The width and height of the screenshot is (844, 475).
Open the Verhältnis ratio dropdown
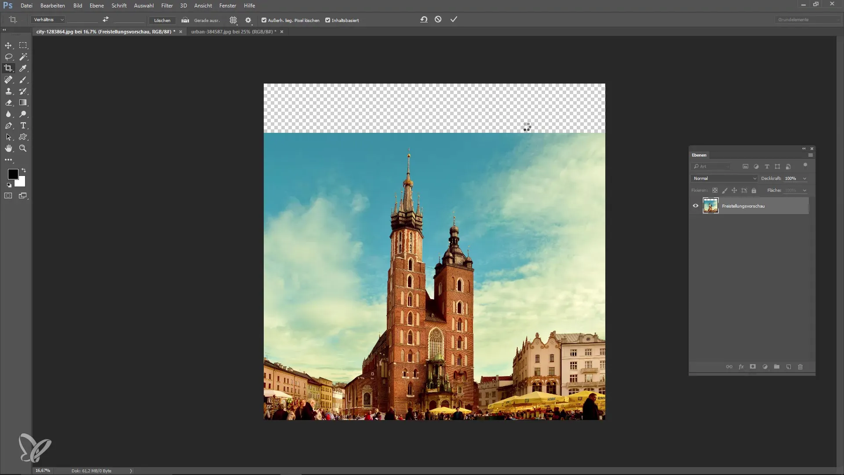point(48,20)
